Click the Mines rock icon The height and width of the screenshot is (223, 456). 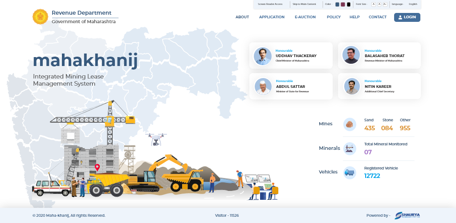pyautogui.click(x=350, y=124)
